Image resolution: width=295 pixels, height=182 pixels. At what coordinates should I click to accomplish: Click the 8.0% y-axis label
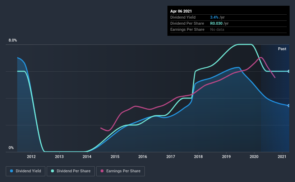pos(13,40)
